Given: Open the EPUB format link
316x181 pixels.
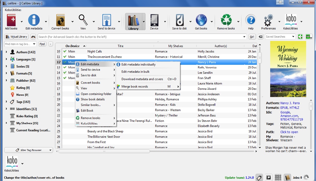Looking at the screenshot, I should pyautogui.click(x=284, y=108).
